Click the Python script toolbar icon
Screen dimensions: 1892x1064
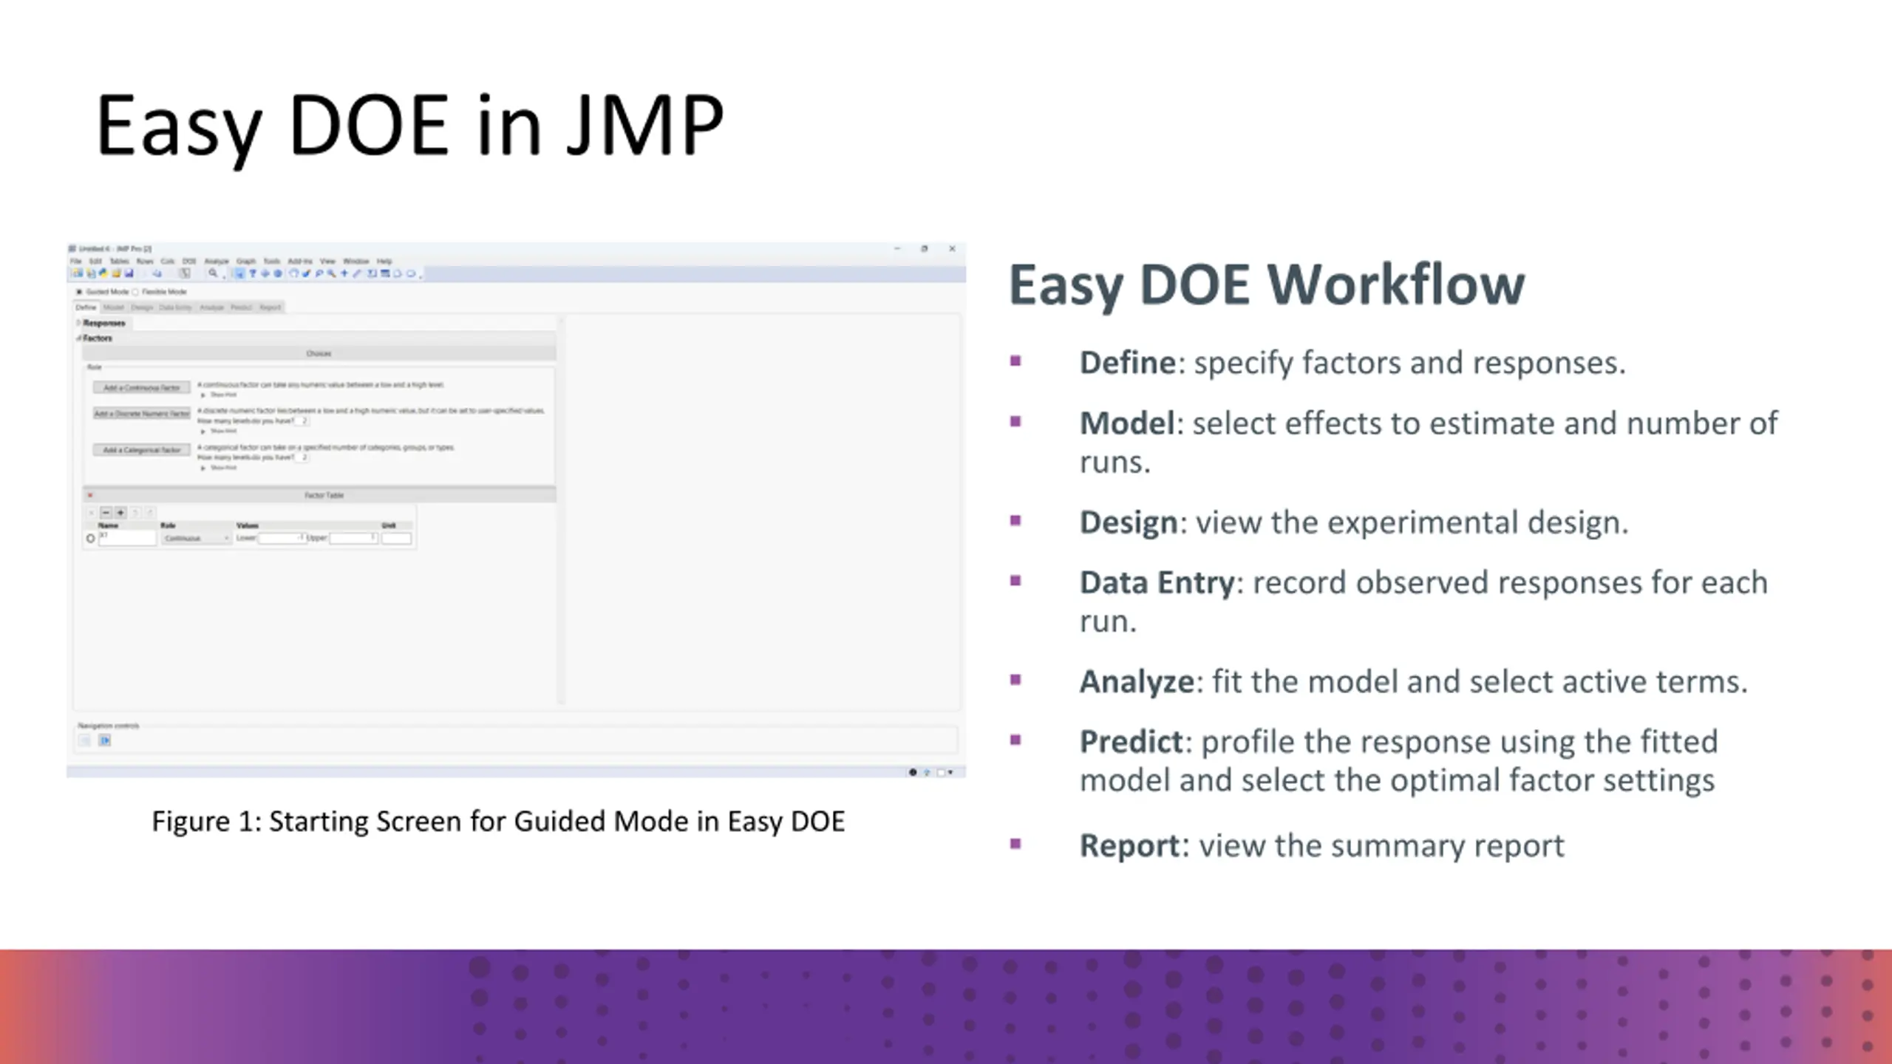(103, 273)
